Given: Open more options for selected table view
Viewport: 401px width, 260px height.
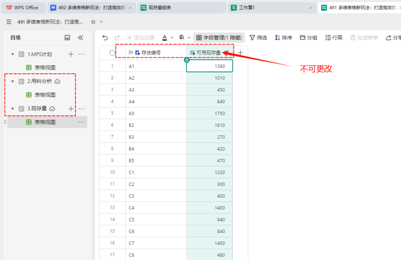Looking at the screenshot, I should pos(81,122).
